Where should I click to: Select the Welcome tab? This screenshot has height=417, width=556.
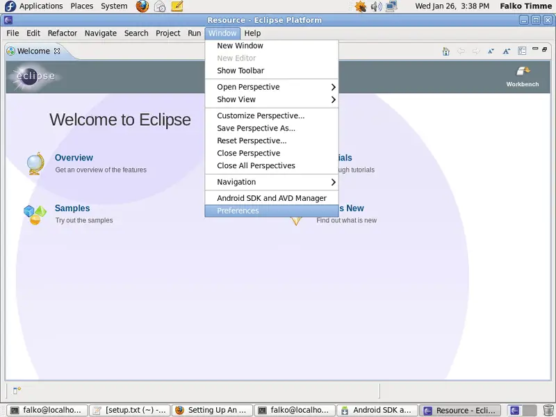pos(33,51)
